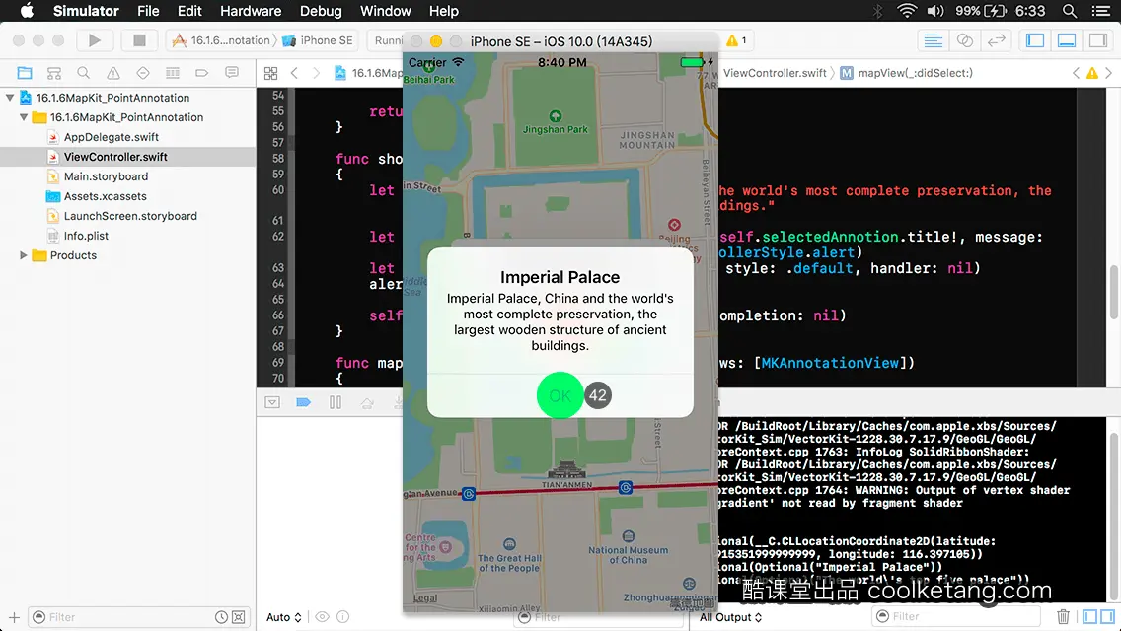
Task: Show the Report navigator
Action: point(232,73)
